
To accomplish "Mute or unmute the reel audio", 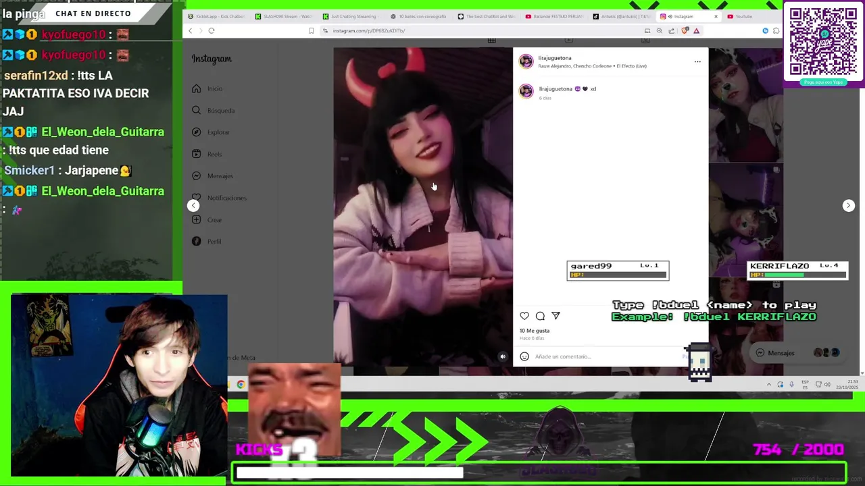I will click(x=502, y=356).
